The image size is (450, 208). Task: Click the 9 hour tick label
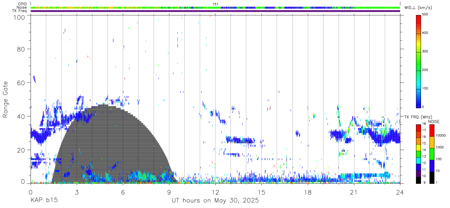(x=169, y=192)
